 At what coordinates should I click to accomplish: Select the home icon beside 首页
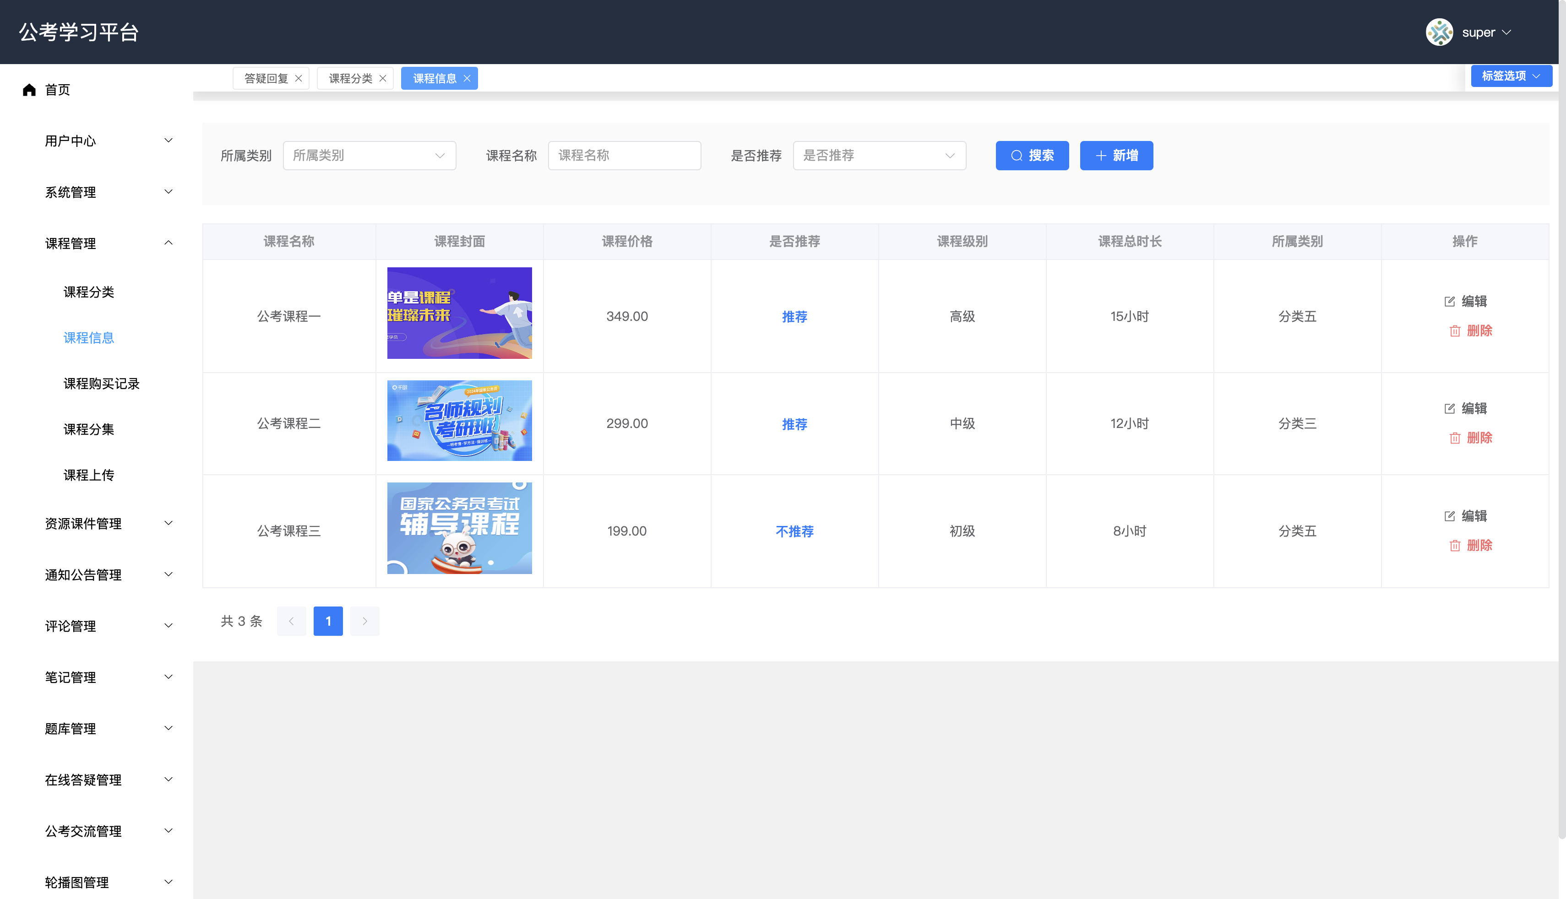29,90
